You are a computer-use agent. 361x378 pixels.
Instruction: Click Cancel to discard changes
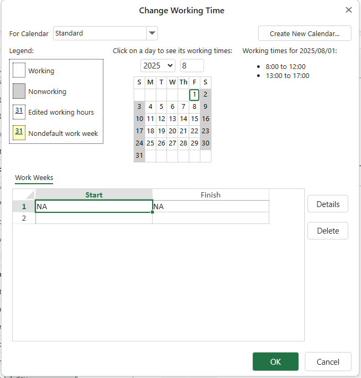click(328, 362)
